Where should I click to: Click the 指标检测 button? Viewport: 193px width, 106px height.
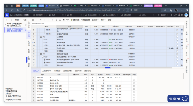(75, 20)
